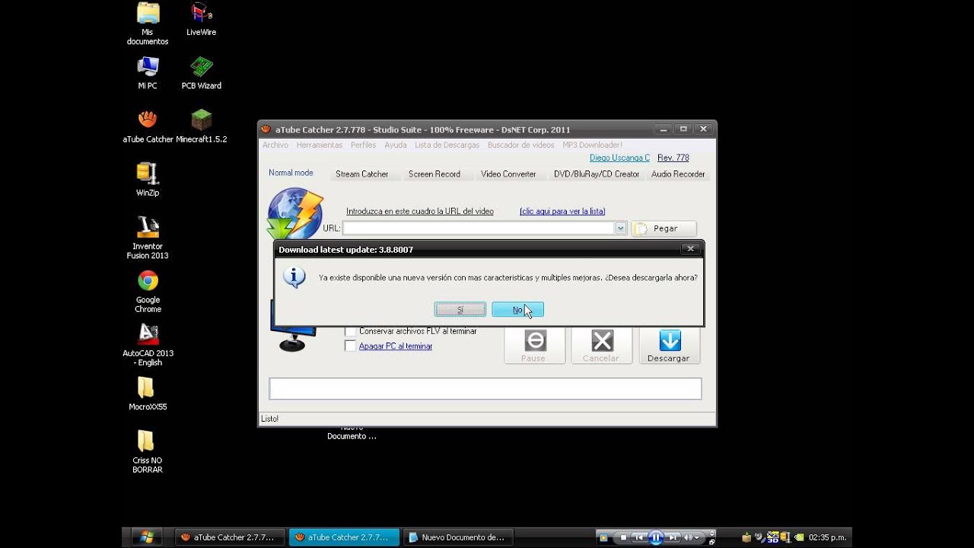974x548 pixels.
Task: Click the aTube Catcher globe lightning logo
Action: pos(295,213)
